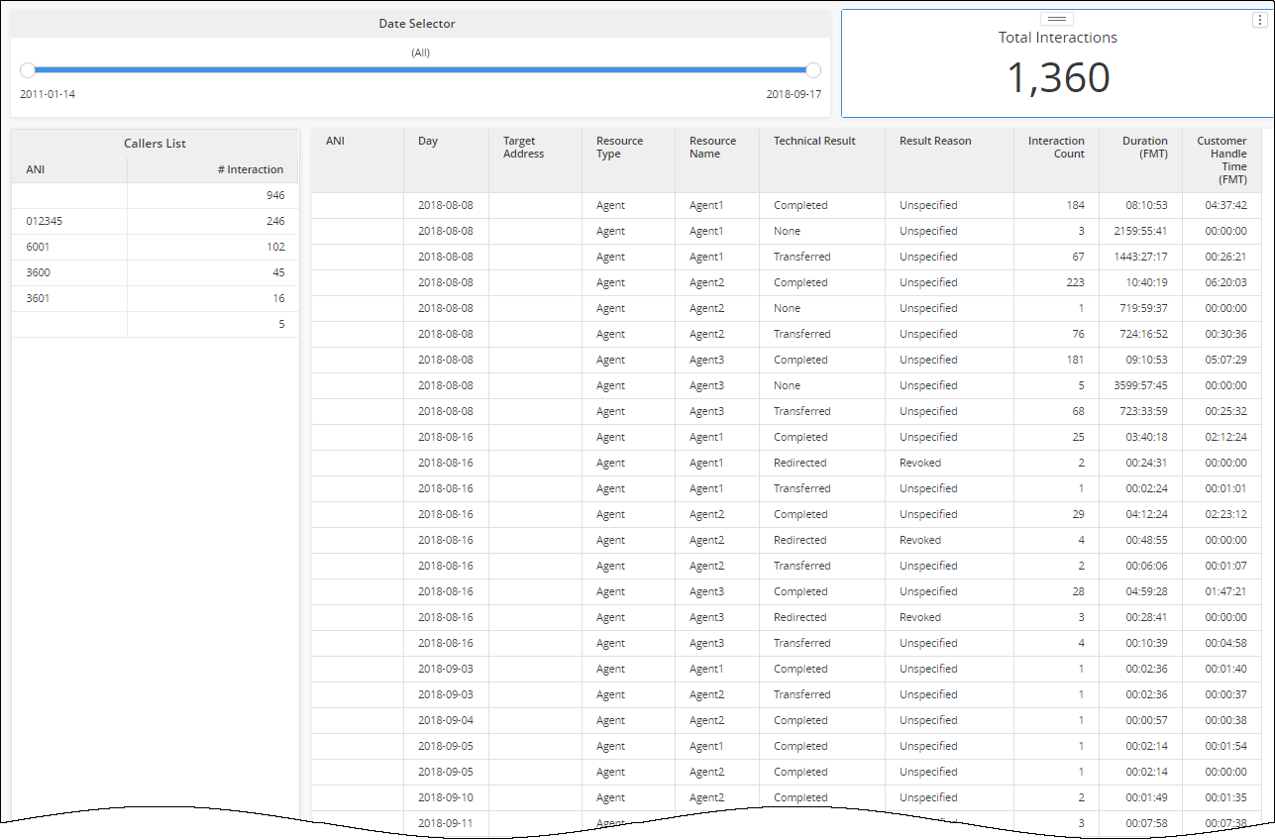Image resolution: width=1275 pixels, height=840 pixels.
Task: Click handle time 05:07:29
Action: [1225, 360]
